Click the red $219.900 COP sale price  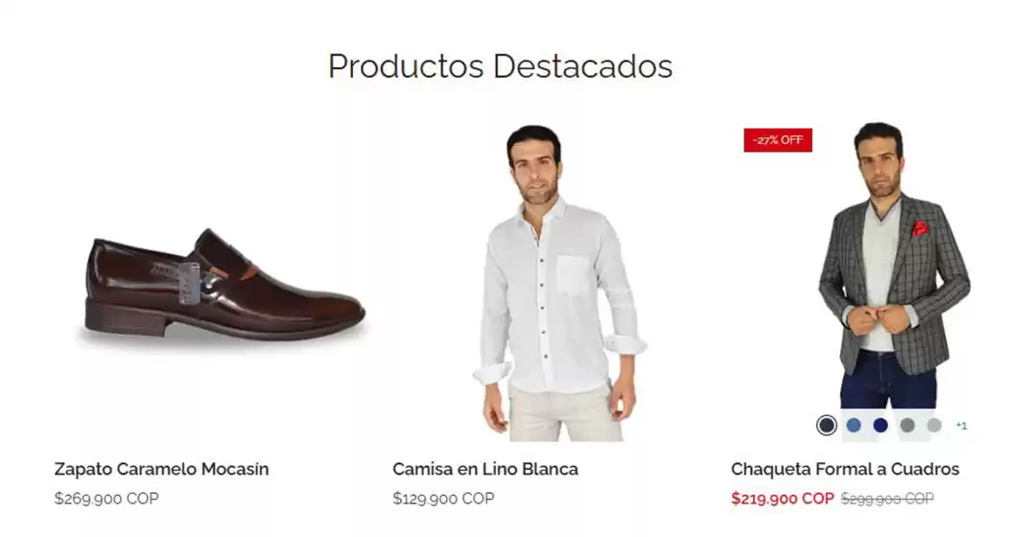click(x=783, y=499)
